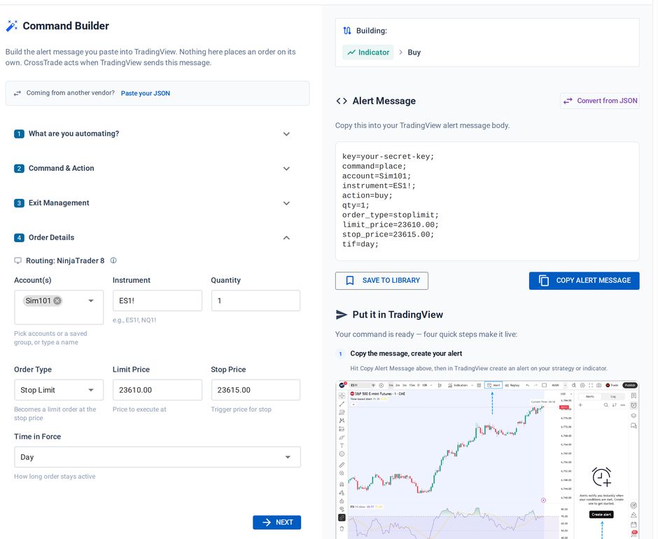This screenshot has height=539, width=658.
Task: Click the 'order_type=stoplimit;' line in alert message
Action: [x=391, y=215]
